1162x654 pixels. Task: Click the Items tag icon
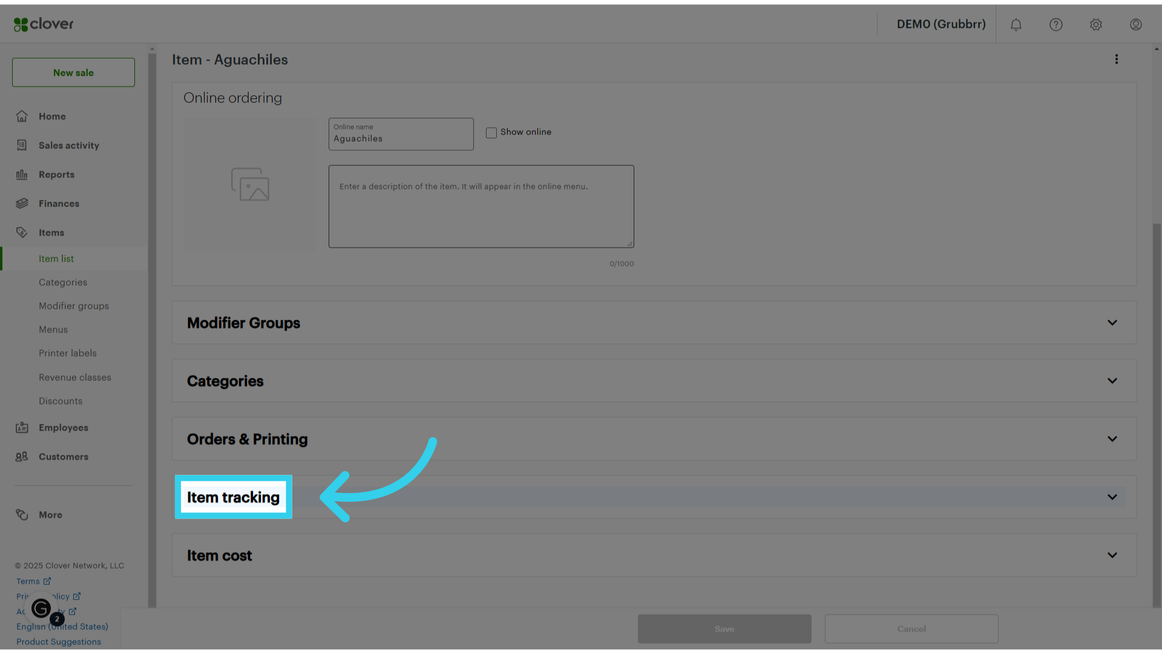click(22, 233)
